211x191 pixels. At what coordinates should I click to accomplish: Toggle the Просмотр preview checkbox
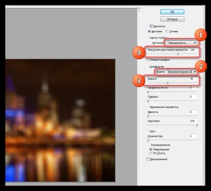point(151,26)
